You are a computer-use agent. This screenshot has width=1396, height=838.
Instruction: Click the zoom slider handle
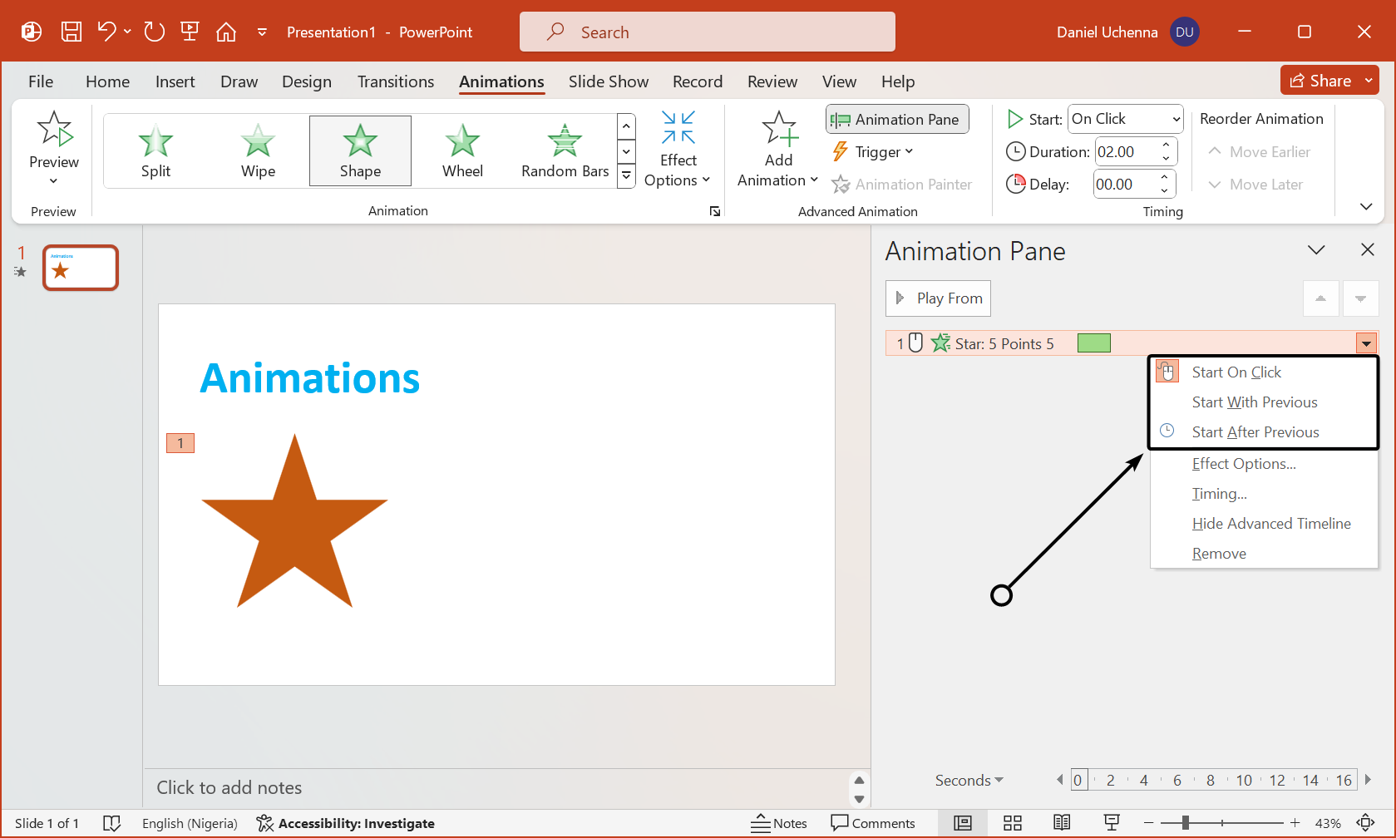tap(1185, 823)
